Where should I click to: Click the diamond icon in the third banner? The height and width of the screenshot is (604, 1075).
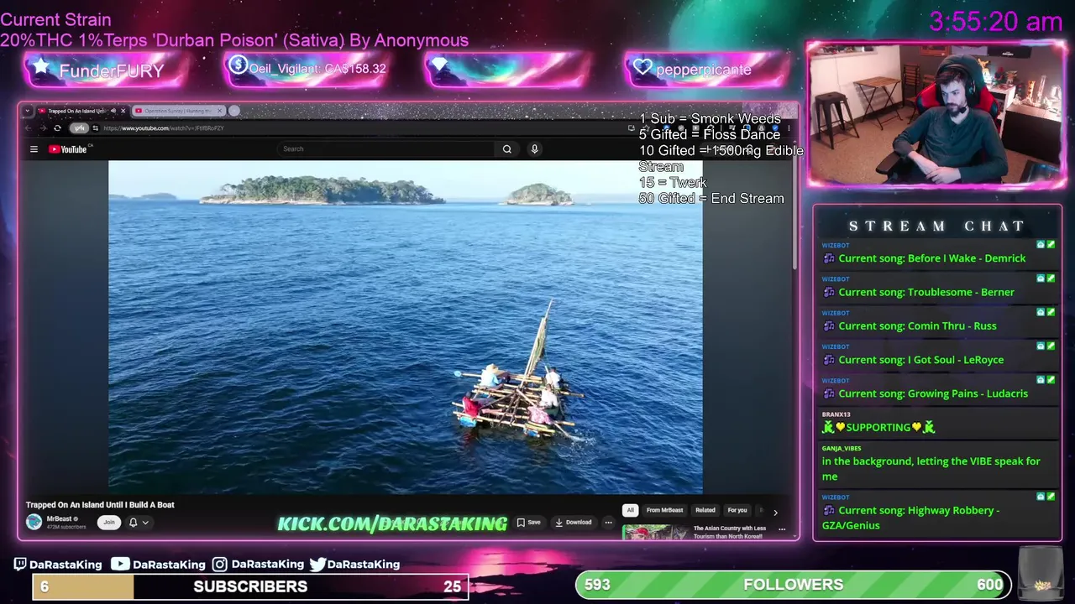pyautogui.click(x=440, y=66)
